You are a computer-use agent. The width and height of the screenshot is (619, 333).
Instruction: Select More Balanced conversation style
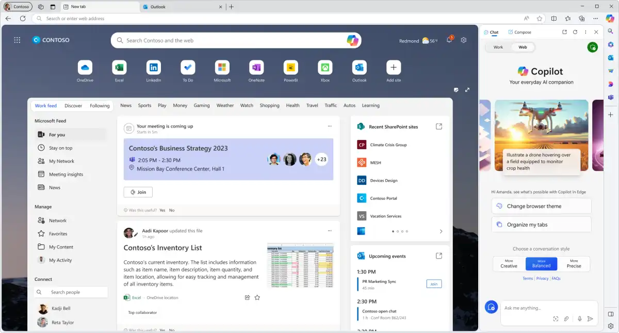pyautogui.click(x=542, y=264)
